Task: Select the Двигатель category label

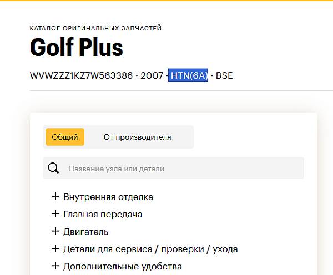Action: [x=86, y=232]
